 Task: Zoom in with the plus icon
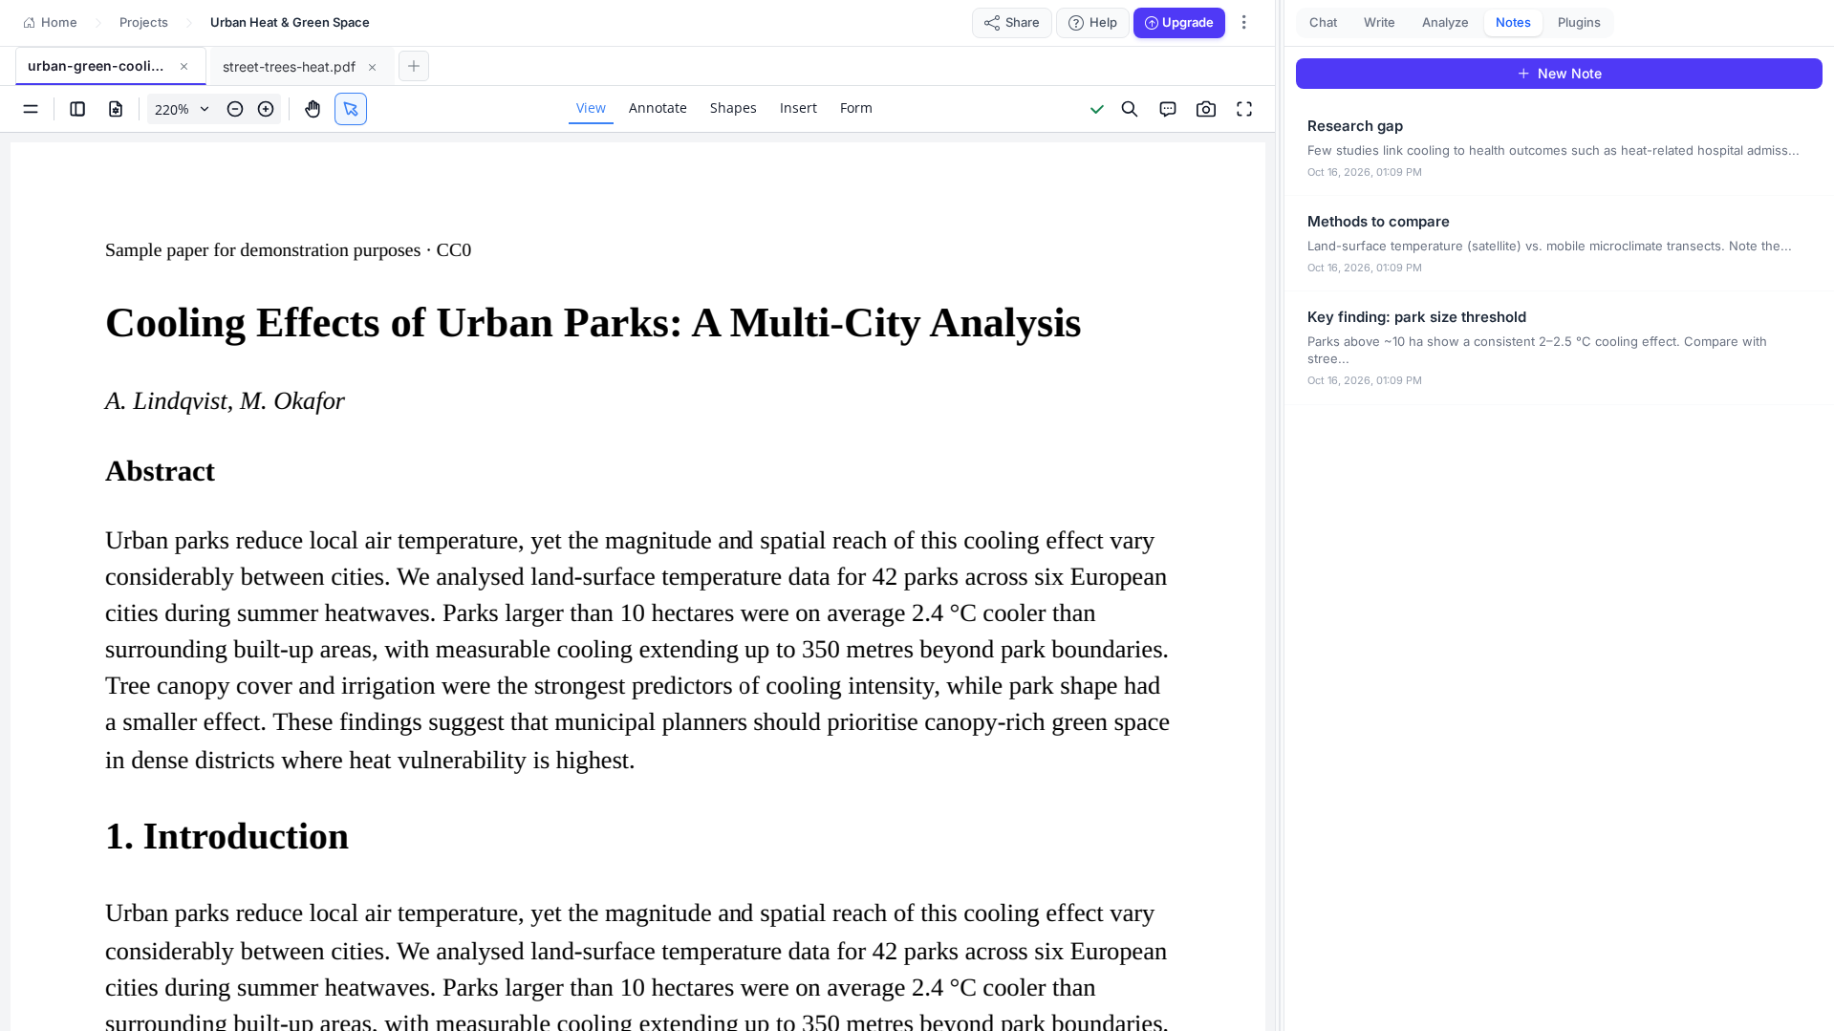pyautogui.click(x=266, y=109)
